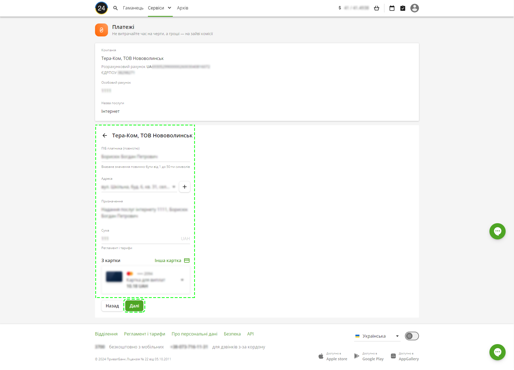Open the lower green chat bubble
This screenshot has width=514, height=370.
[498, 352]
